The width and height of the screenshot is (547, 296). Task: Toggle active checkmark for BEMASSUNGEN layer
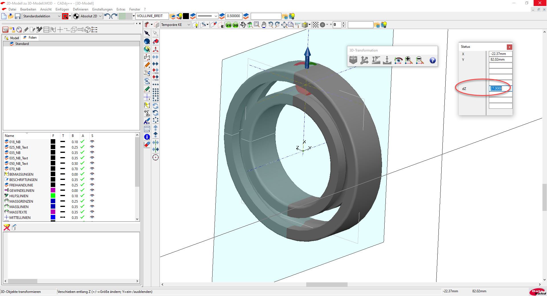82,174
